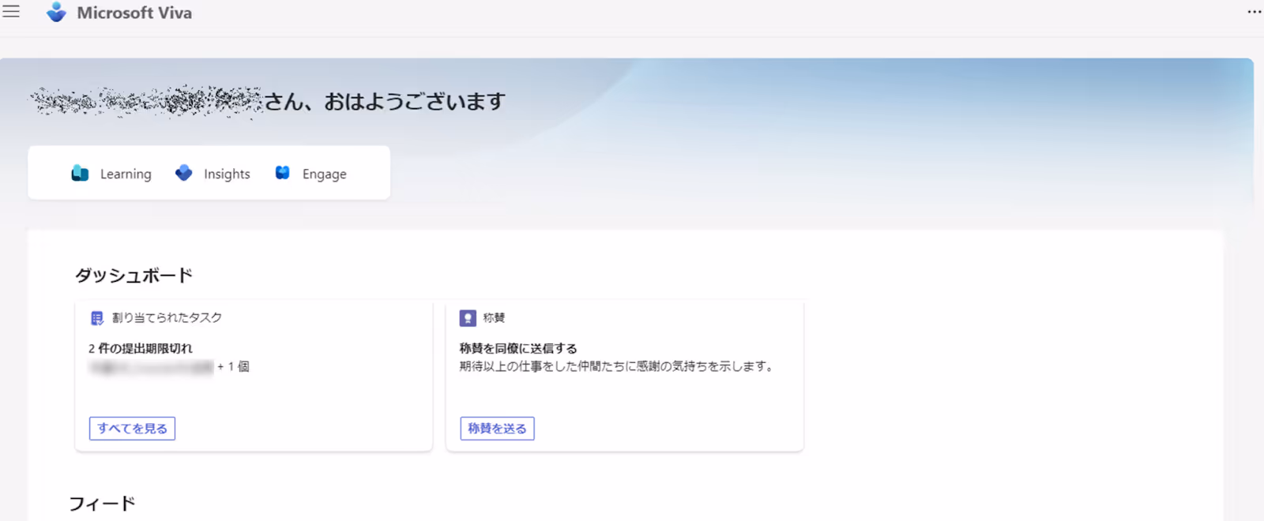Viewport: 1264px width, 521px height.
Task: Click the Insights app icon
Action: tap(183, 173)
